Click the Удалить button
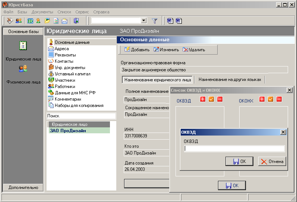 [x=194, y=50]
